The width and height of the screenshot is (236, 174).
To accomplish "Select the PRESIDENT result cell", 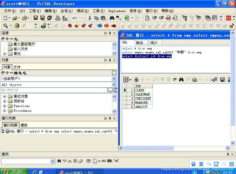I will 143,99.
